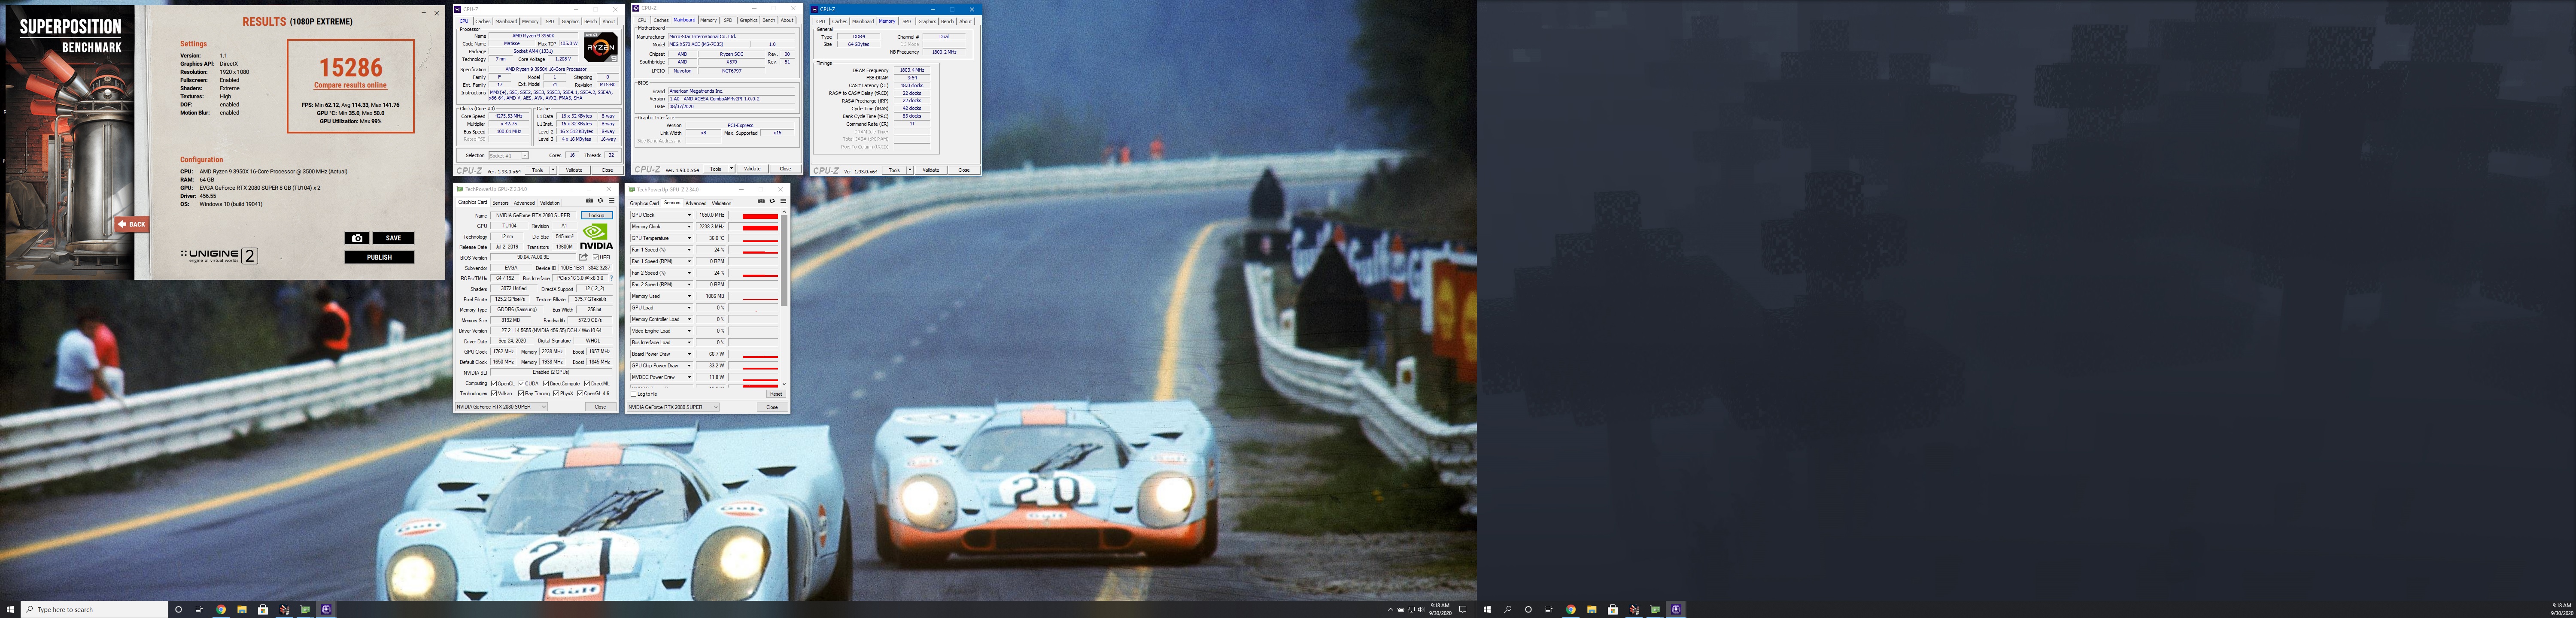2576x618 pixels.
Task: Open Graphics tab in CPU-Z CPU window
Action: (570, 21)
